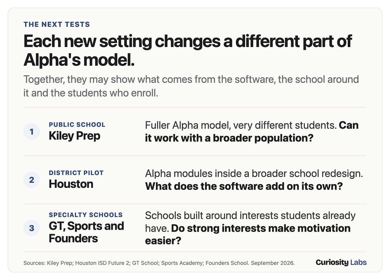
Task: Click 'Schools built around interests students already' text
Action: coord(250,216)
